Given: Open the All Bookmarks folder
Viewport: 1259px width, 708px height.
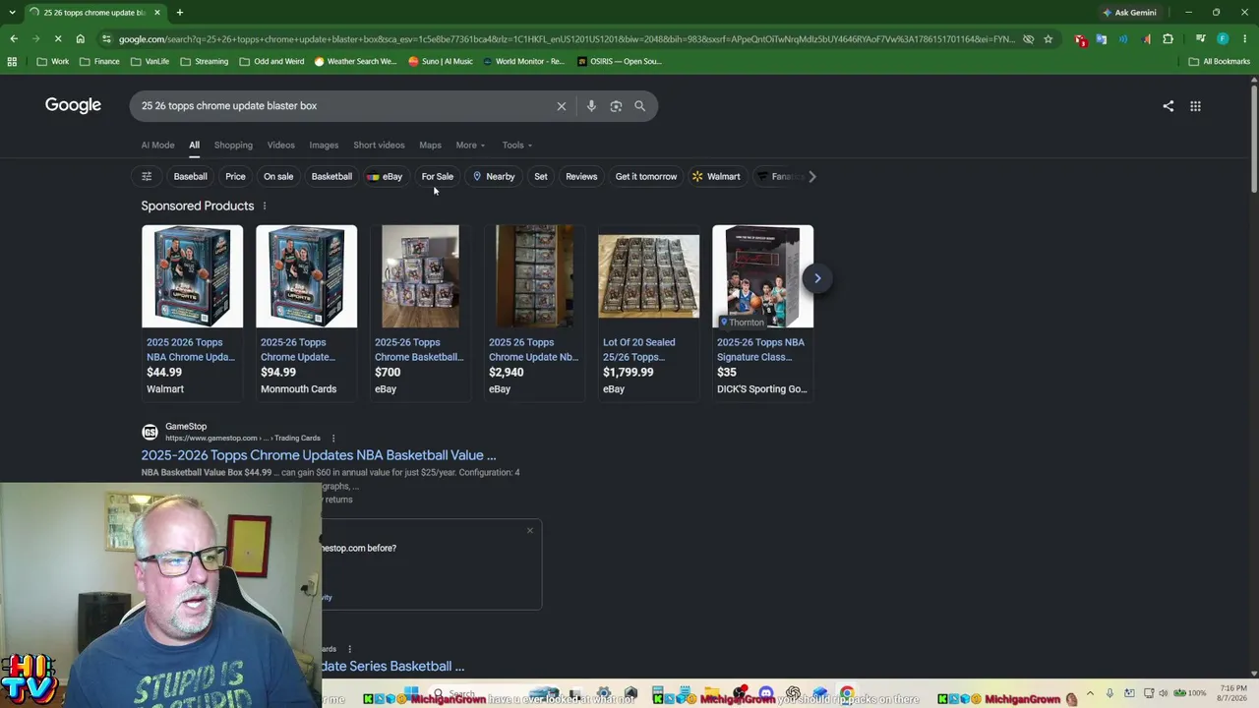Looking at the screenshot, I should tap(1219, 61).
